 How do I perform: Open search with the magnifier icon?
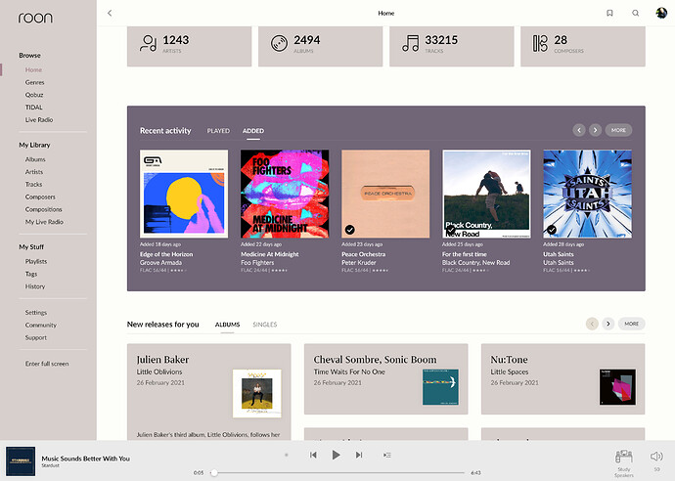(x=636, y=13)
